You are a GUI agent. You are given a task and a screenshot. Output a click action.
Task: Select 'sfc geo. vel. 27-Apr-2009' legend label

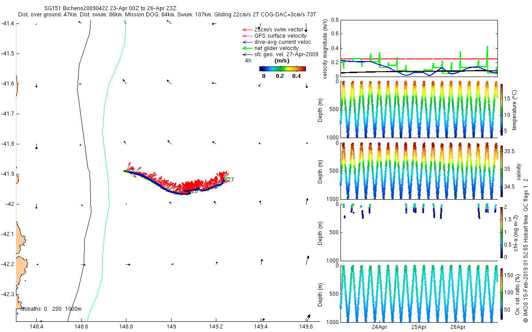286,54
